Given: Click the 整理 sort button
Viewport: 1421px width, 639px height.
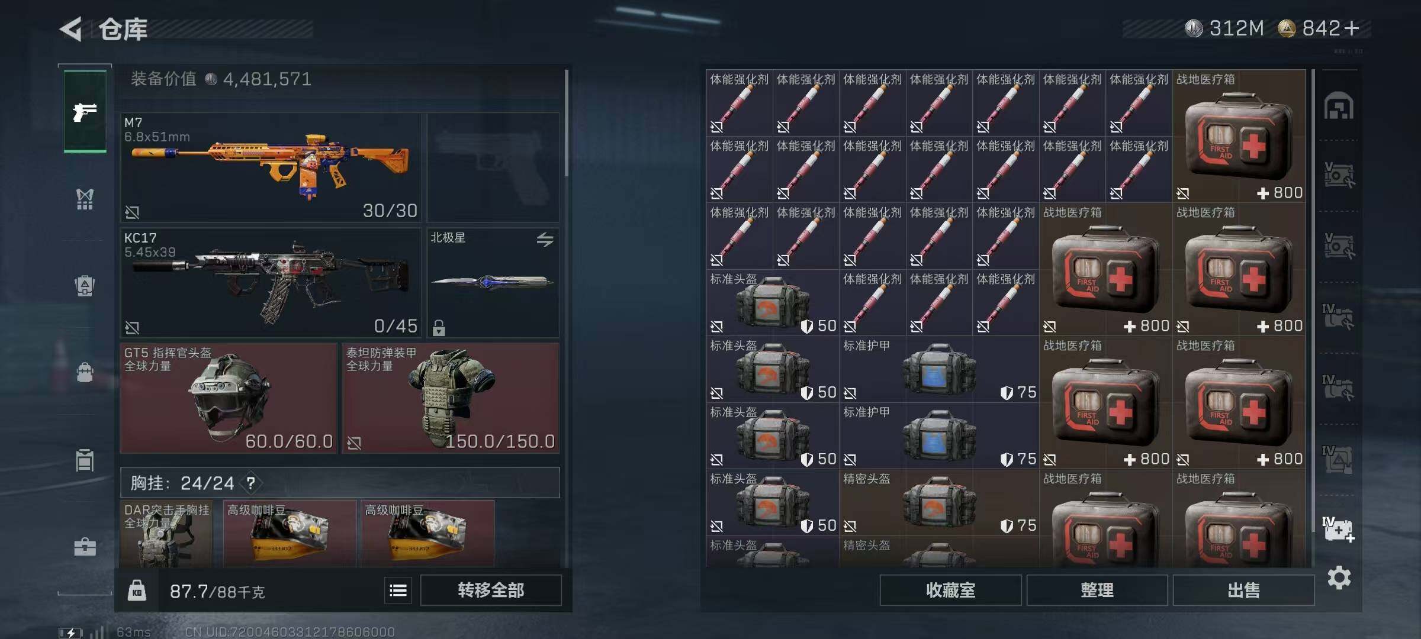Looking at the screenshot, I should point(1097,590).
